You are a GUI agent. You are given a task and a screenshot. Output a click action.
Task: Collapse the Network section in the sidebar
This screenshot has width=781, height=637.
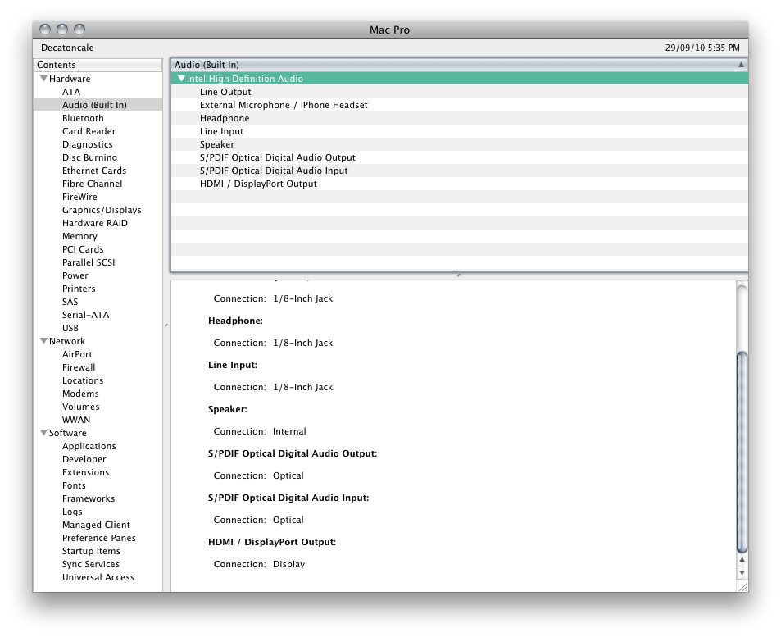tap(43, 341)
